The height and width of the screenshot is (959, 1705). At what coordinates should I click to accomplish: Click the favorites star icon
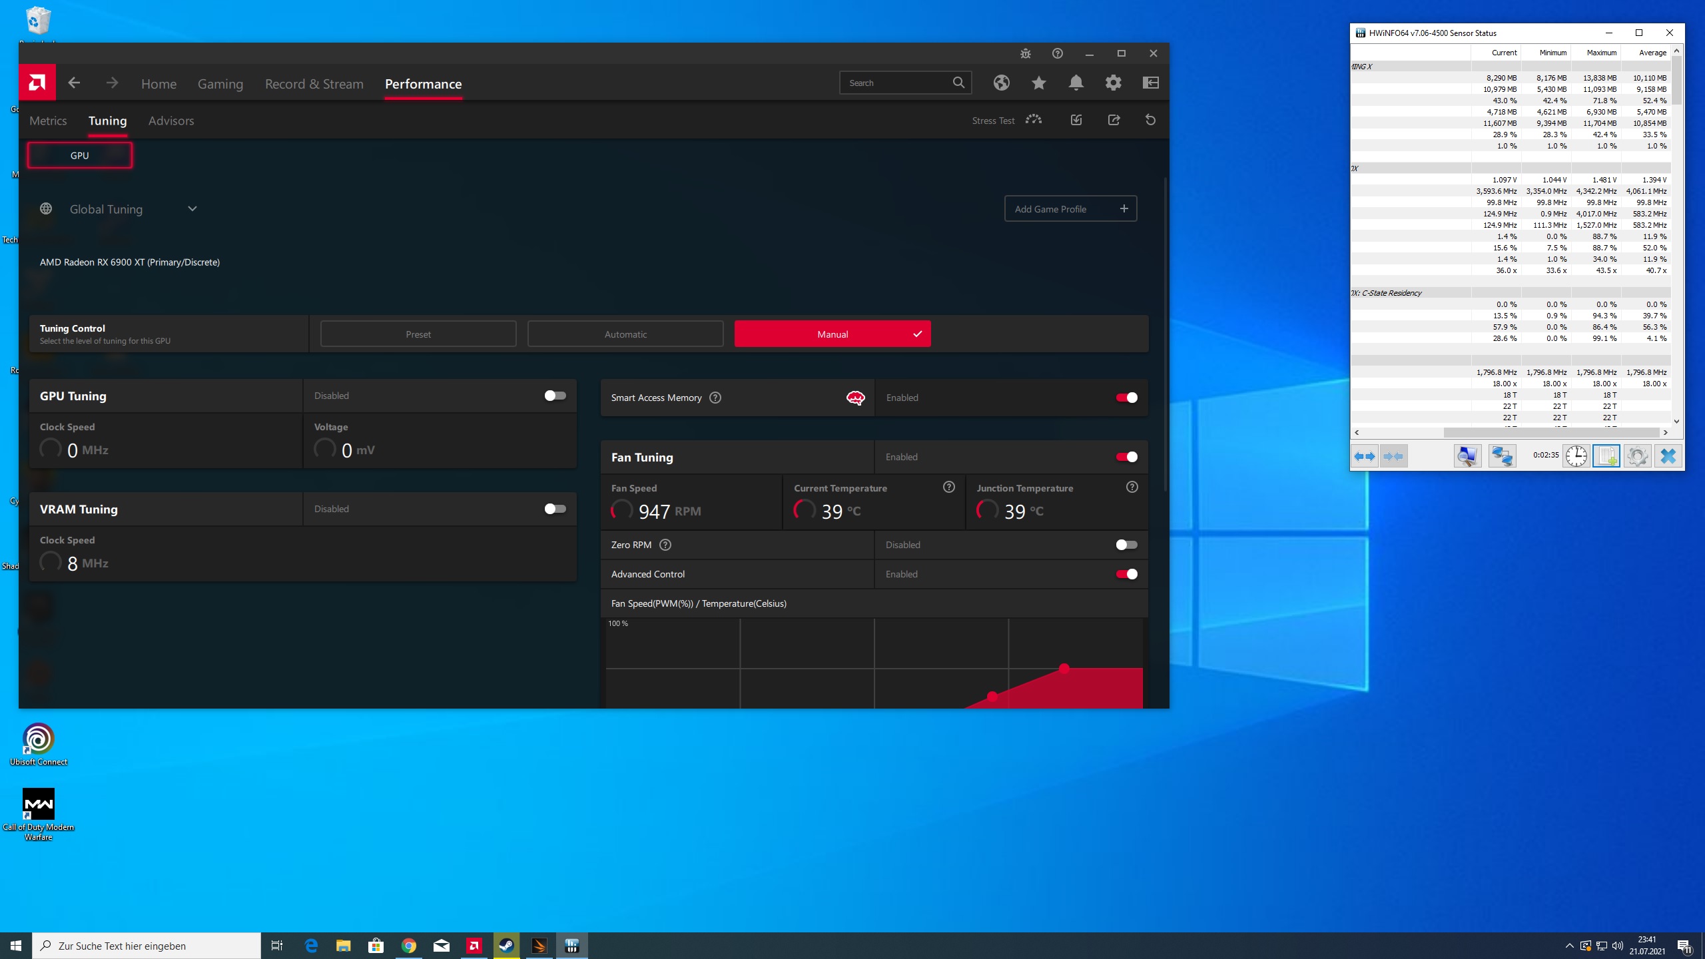pos(1038,83)
